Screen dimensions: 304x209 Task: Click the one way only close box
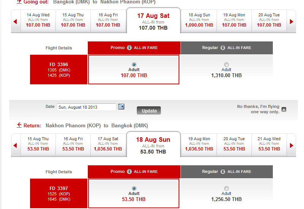pyautogui.click(x=284, y=109)
